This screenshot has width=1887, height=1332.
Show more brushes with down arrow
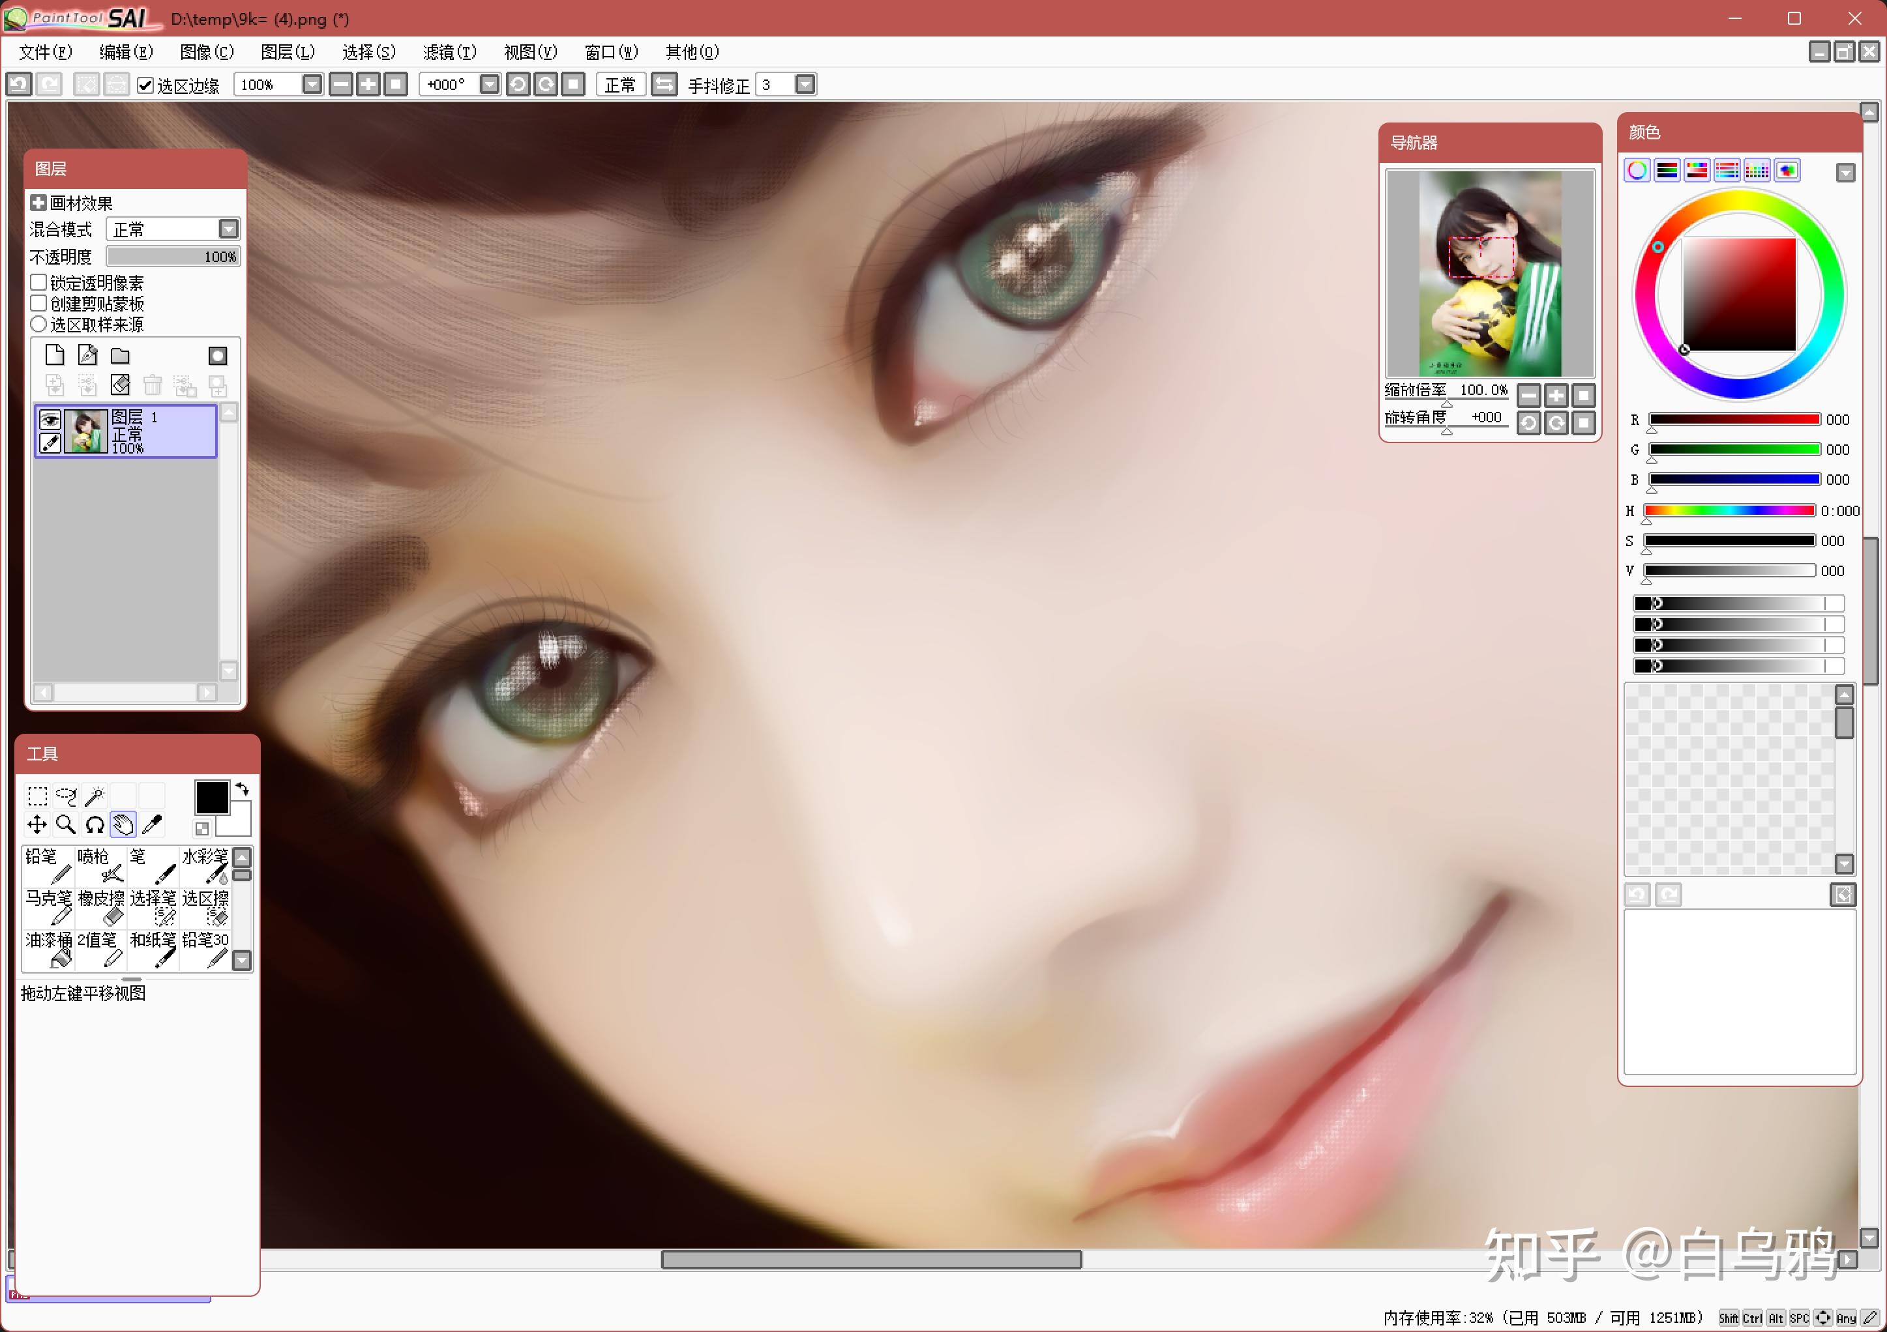242,959
